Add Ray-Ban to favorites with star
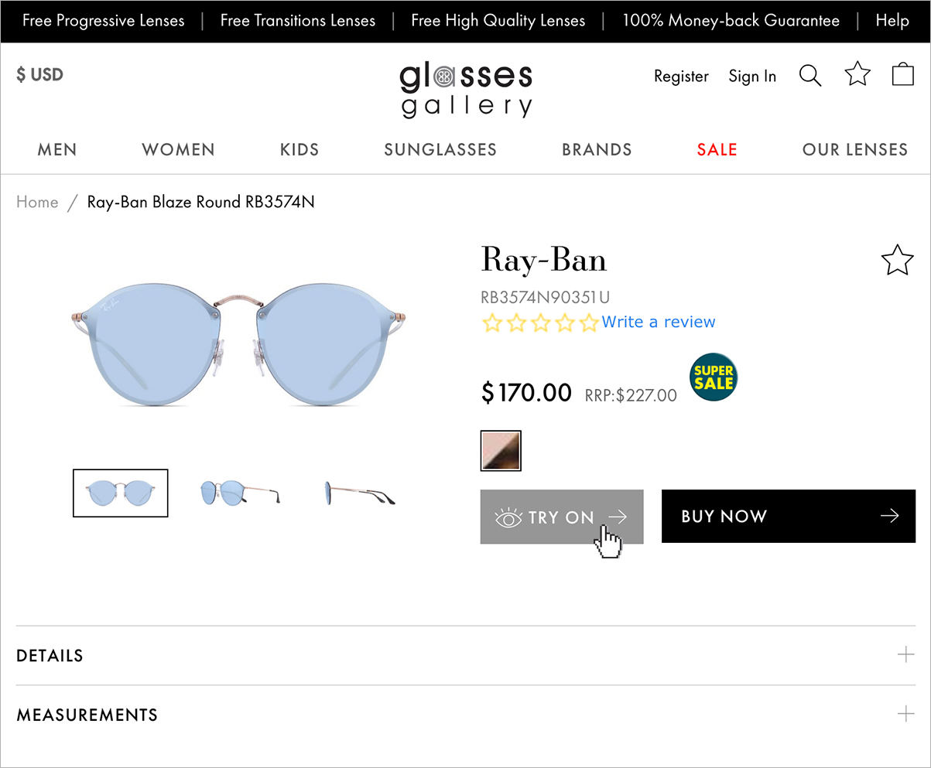This screenshot has height=768, width=931. (x=897, y=261)
